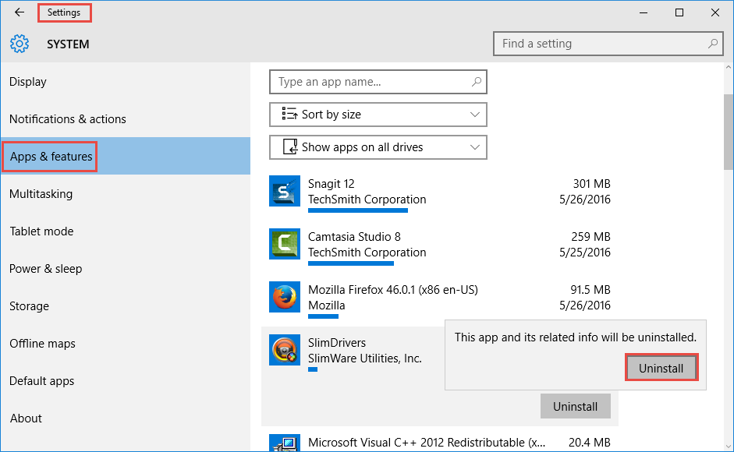Select the Camtasia Studio 8 entry
Screen dimensions: 734x452
click(x=440, y=247)
